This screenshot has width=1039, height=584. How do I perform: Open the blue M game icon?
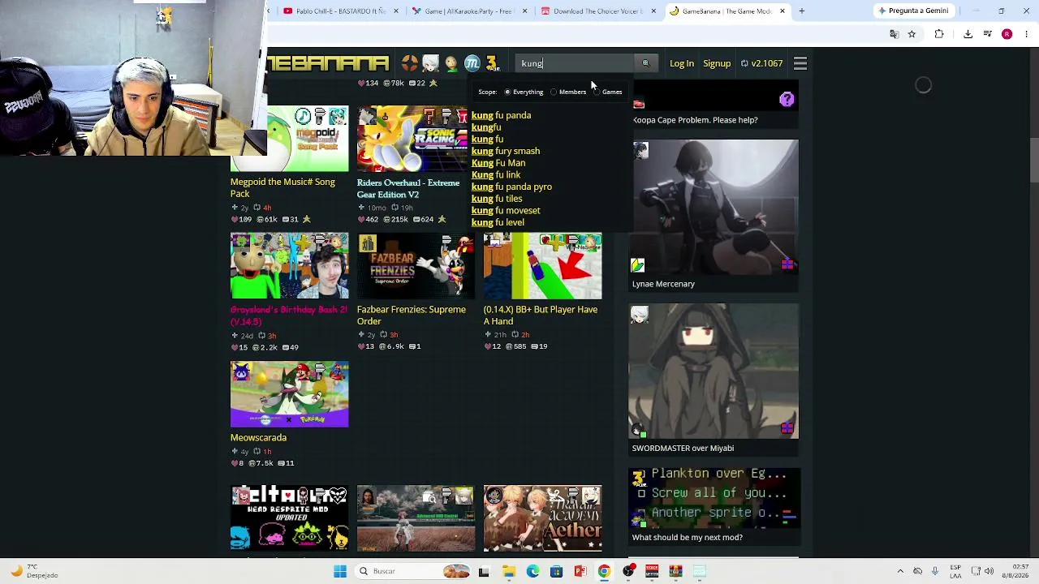472,63
